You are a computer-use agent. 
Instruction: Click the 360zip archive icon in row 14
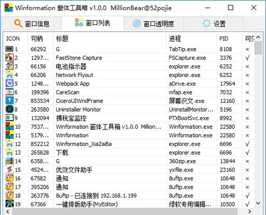pyautogui.click(x=9, y=161)
